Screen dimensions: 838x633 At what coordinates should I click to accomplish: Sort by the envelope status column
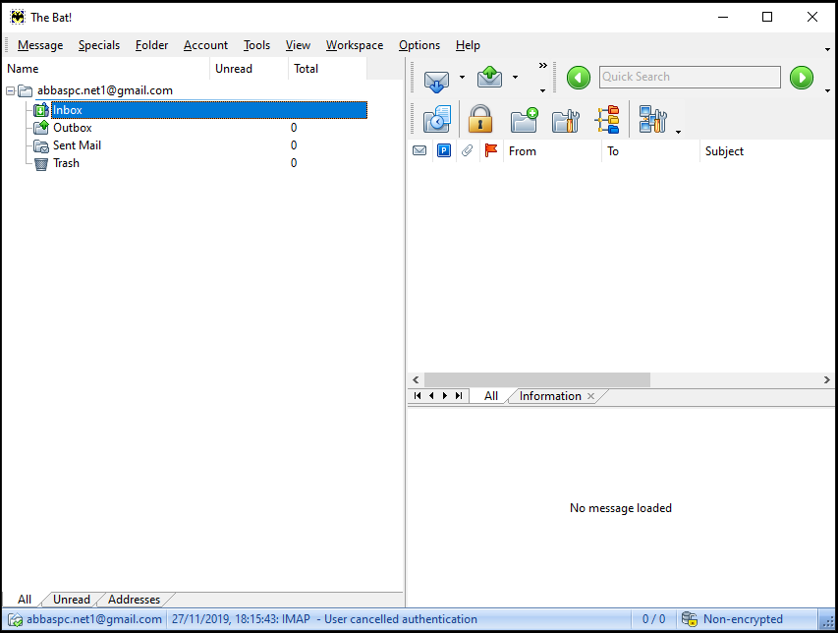[x=419, y=150]
